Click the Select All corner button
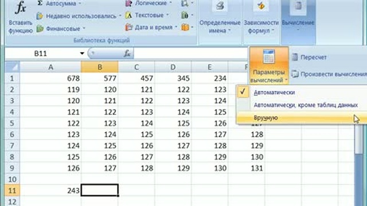Viewport: 367px width, 206px height. click(13, 67)
